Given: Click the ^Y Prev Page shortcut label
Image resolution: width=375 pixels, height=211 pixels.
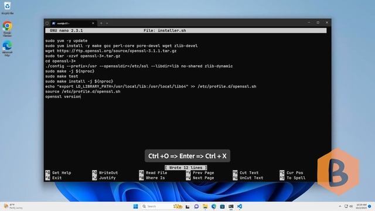Looking at the screenshot, I should click(x=200, y=173).
